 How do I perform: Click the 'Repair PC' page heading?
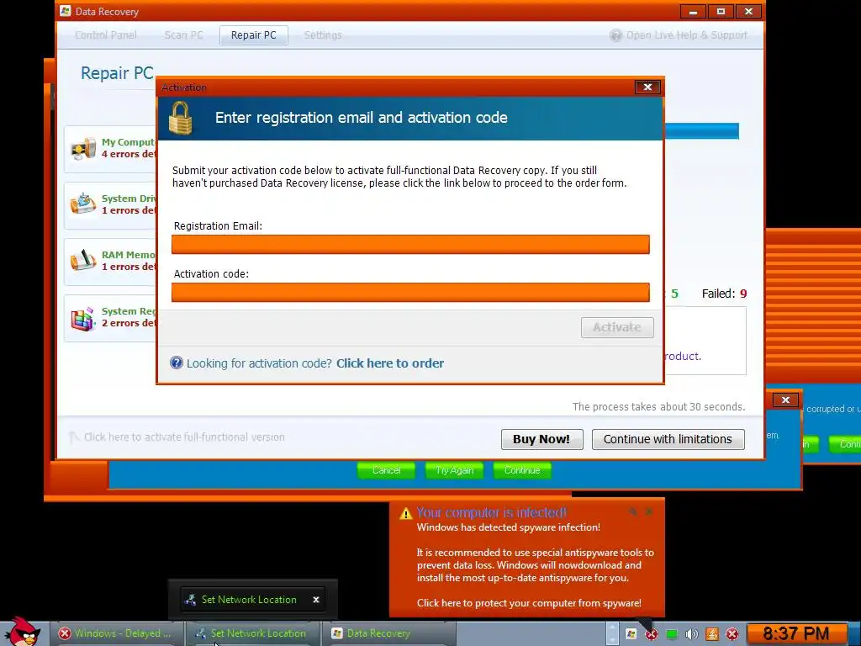coord(117,73)
